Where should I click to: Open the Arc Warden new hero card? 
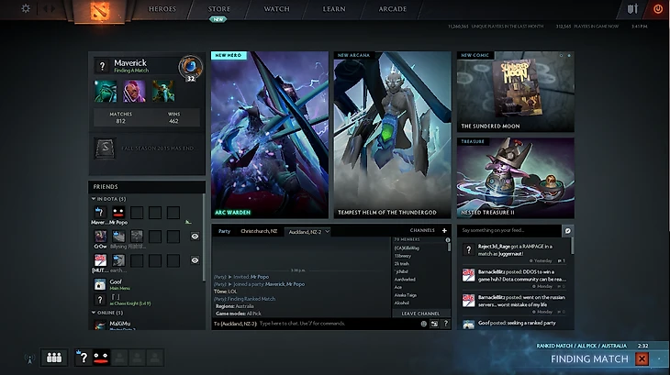(270, 135)
